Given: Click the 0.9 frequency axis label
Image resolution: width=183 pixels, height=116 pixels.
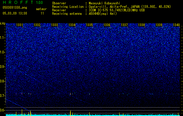Looking at the screenshot, I should point(3,67).
